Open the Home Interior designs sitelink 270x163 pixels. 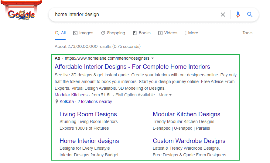coord(89,141)
